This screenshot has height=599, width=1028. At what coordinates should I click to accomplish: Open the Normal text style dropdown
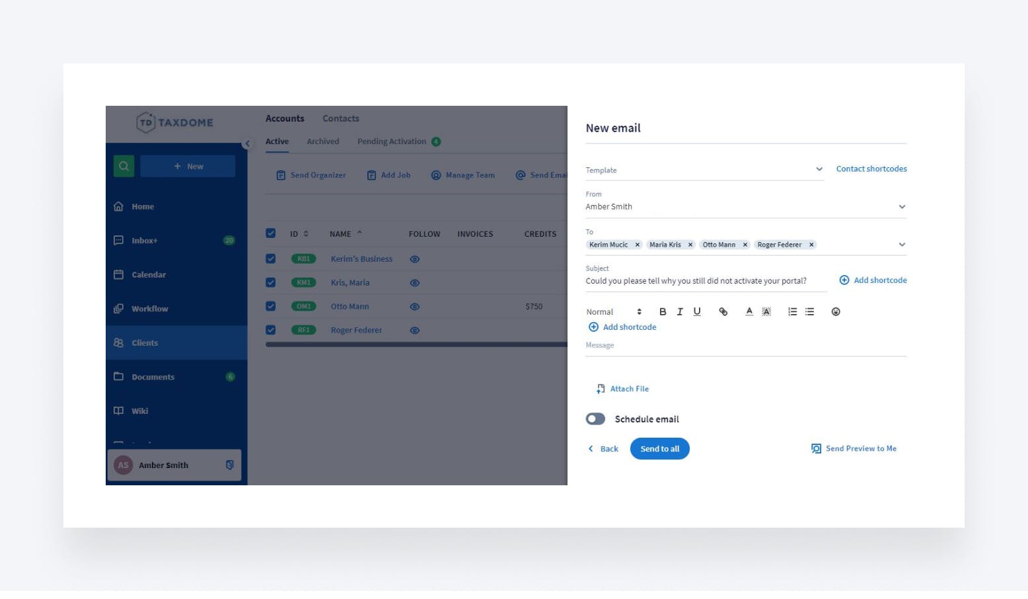coord(614,312)
